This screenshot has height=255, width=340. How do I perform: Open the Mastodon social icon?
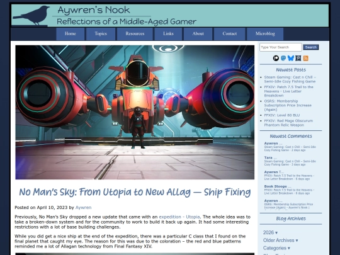coord(283,58)
